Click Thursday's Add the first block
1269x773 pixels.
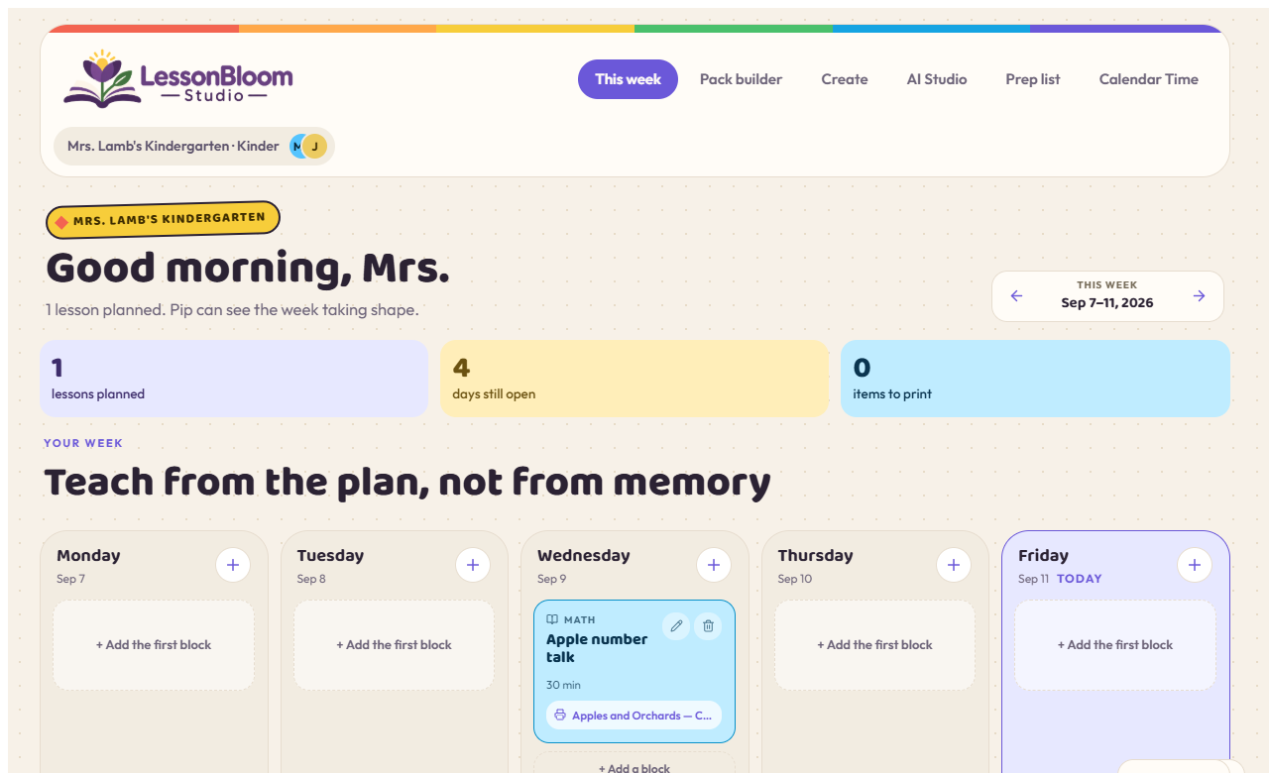pyautogui.click(x=874, y=645)
